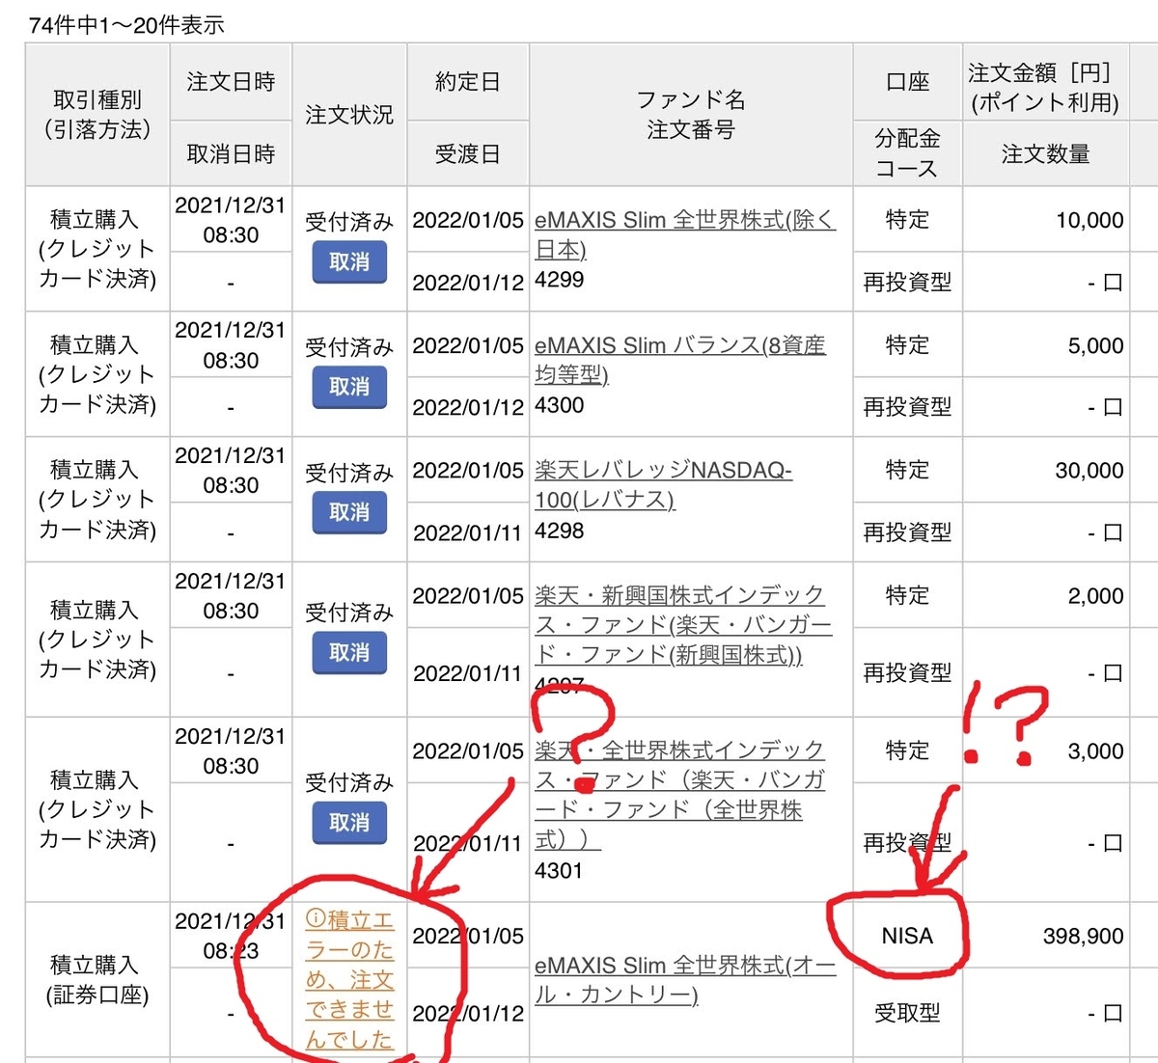1158x1063 pixels.
Task: Open the 積立エラーのため、注文できませんでした error link
Action: coord(349,980)
